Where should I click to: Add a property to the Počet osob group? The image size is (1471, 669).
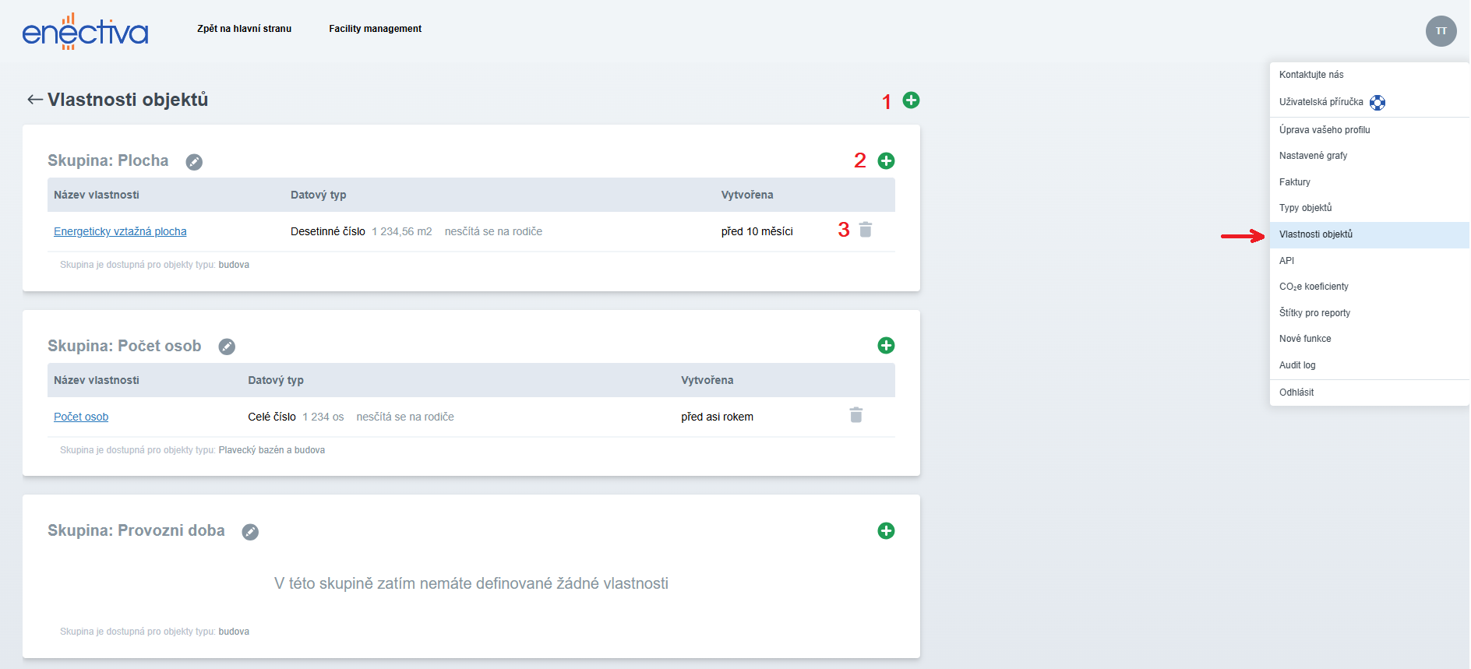886,345
